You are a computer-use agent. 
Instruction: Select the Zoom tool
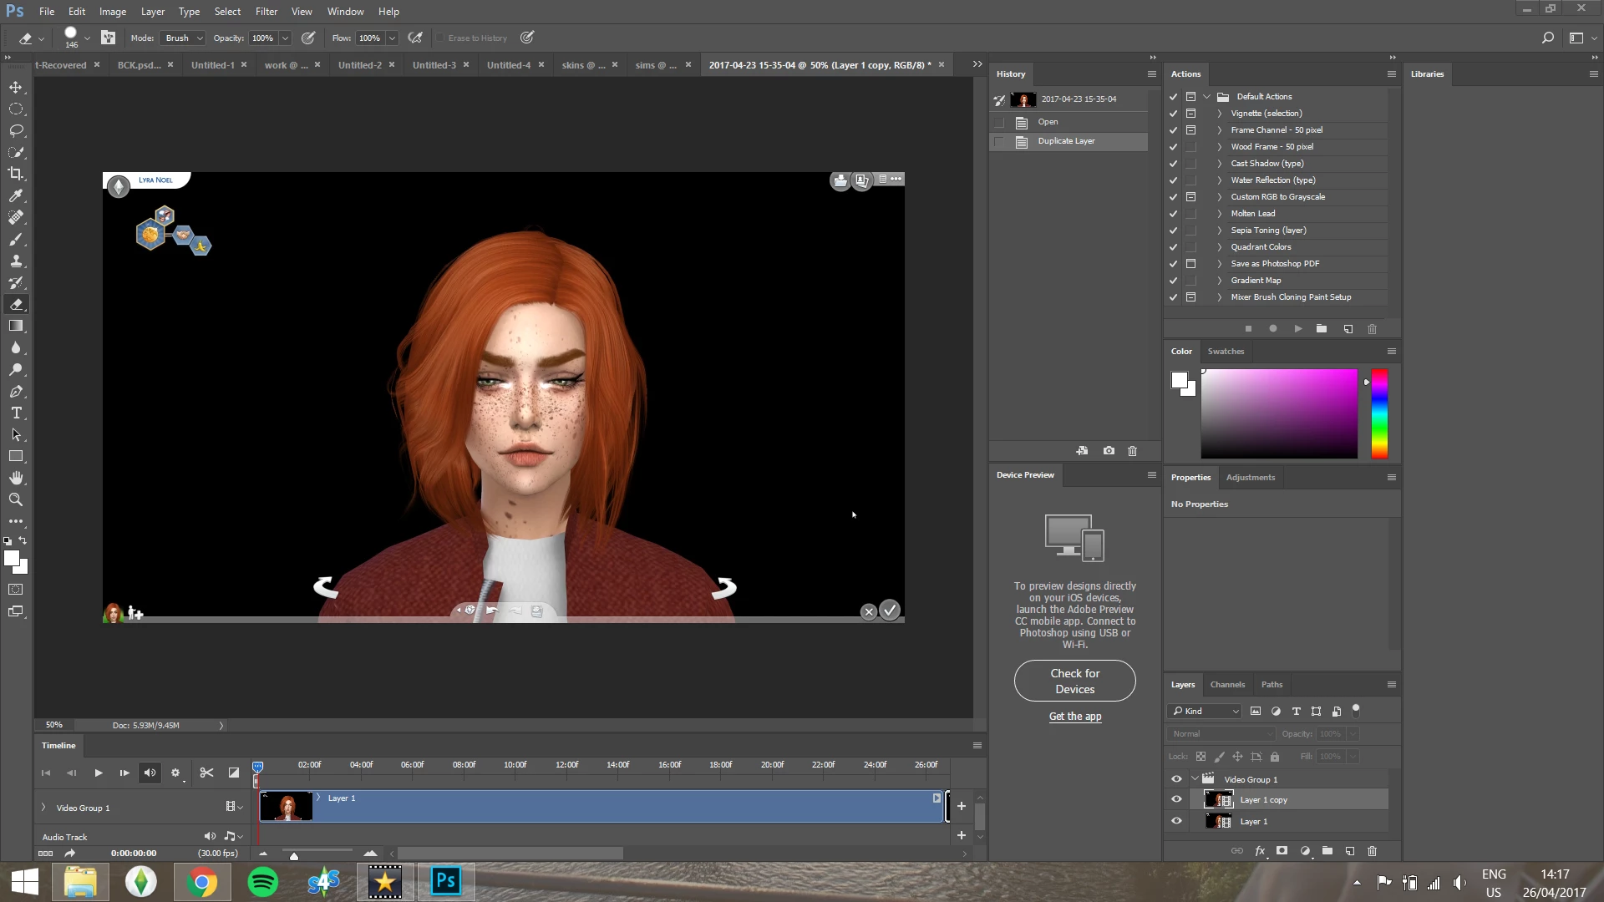click(x=16, y=499)
